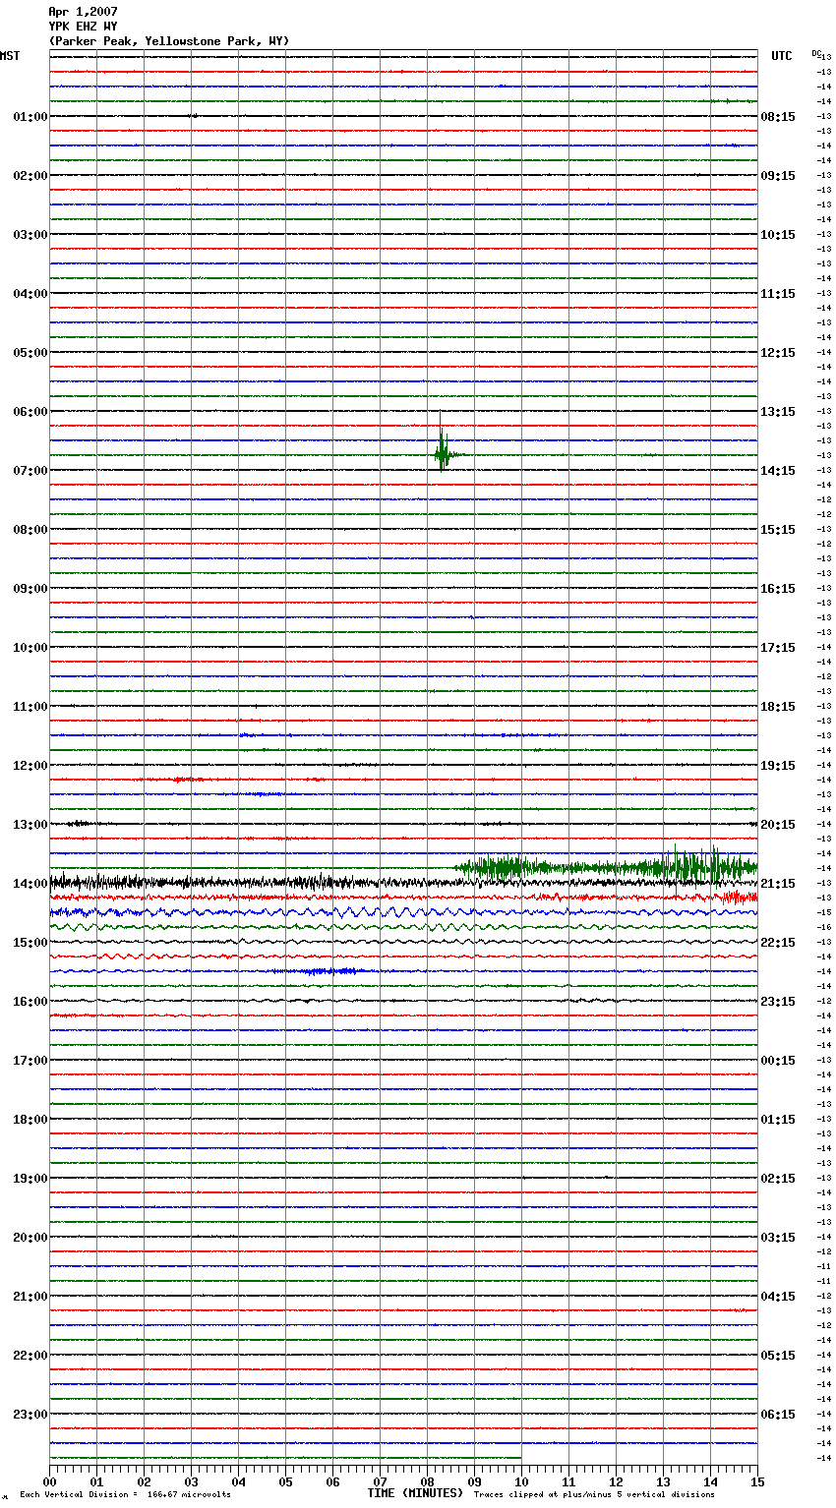Click the -15 DC offset value

click(824, 912)
